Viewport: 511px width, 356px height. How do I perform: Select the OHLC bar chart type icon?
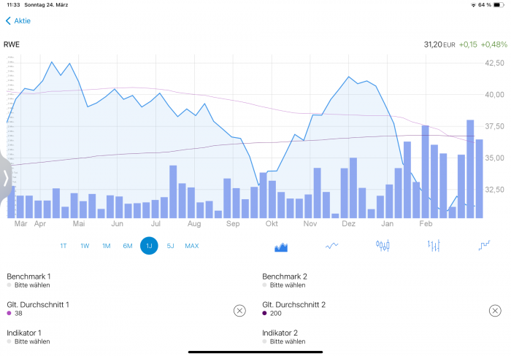[x=434, y=245]
